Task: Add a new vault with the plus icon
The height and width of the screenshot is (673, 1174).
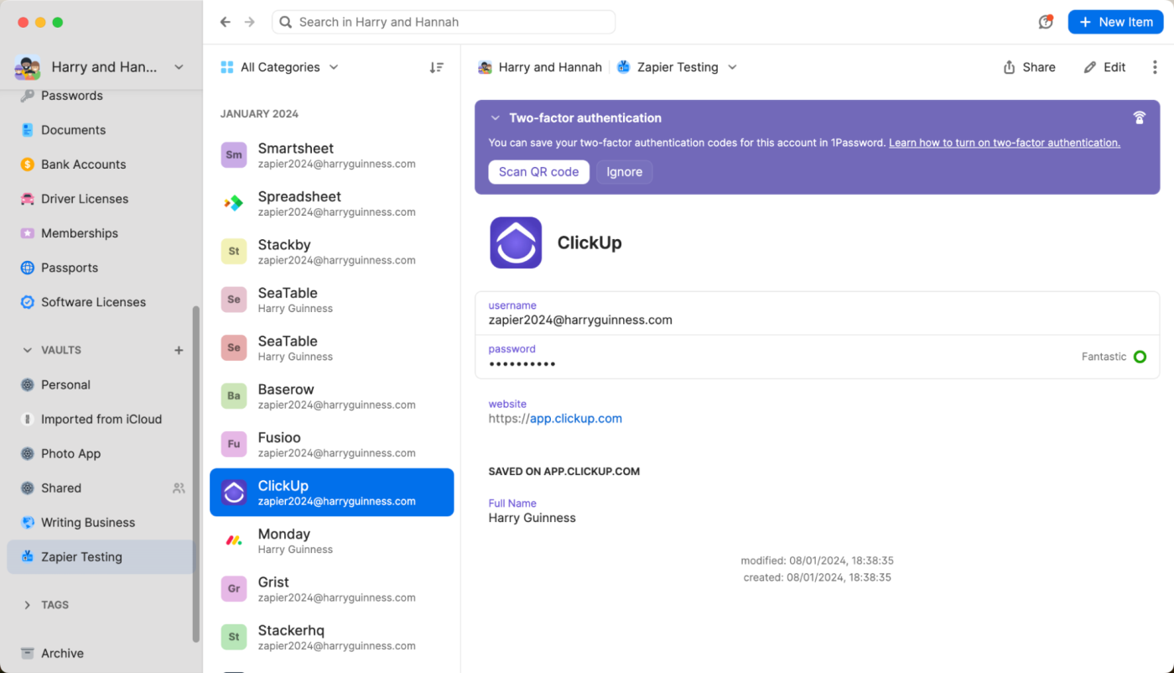Action: click(x=179, y=350)
